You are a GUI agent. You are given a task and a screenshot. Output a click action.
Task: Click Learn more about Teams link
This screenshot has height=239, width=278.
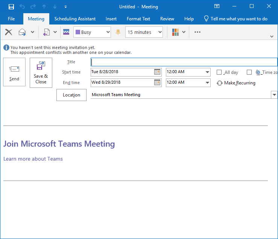tap(33, 159)
